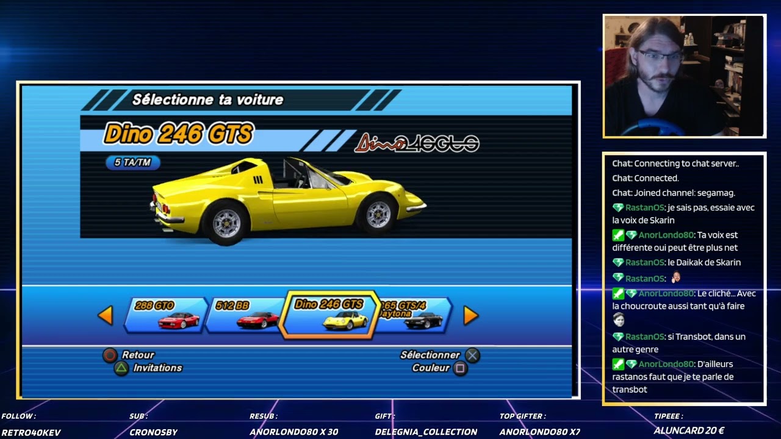This screenshot has height=439, width=781.
Task: Click the ANORLONDO80 X 30 resub text
Action: pos(293,432)
